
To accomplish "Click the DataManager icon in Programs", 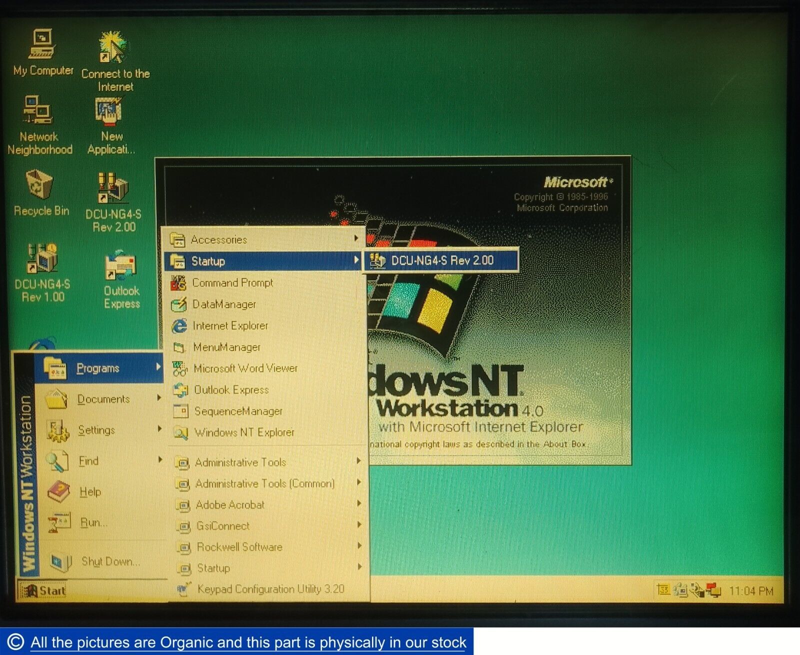I will pyautogui.click(x=179, y=304).
